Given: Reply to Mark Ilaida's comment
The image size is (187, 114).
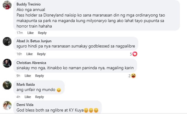Looking at the screenshot, I should (39, 97).
